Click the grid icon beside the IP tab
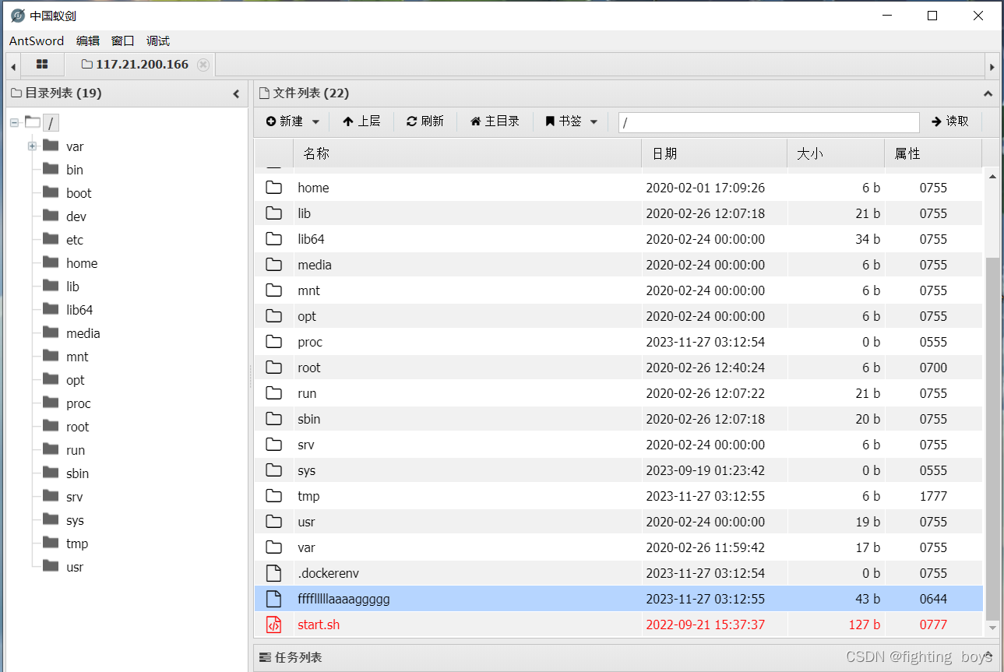Screen dimensions: 1004x672 point(42,64)
